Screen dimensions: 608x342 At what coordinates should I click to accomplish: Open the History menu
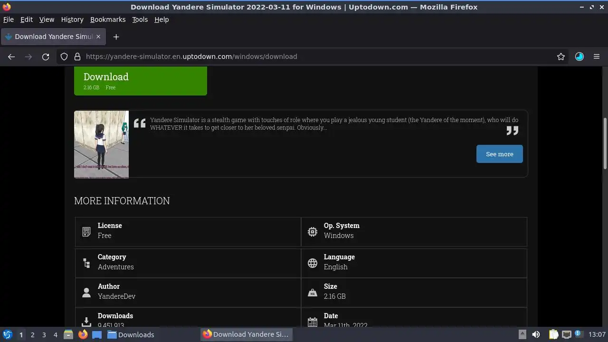tap(72, 19)
